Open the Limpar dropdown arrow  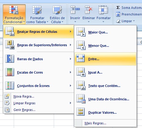click(x=134, y=21)
